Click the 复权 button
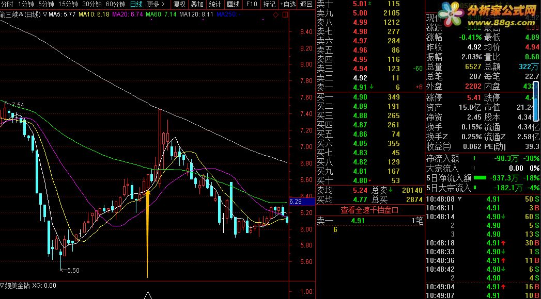 179,4
